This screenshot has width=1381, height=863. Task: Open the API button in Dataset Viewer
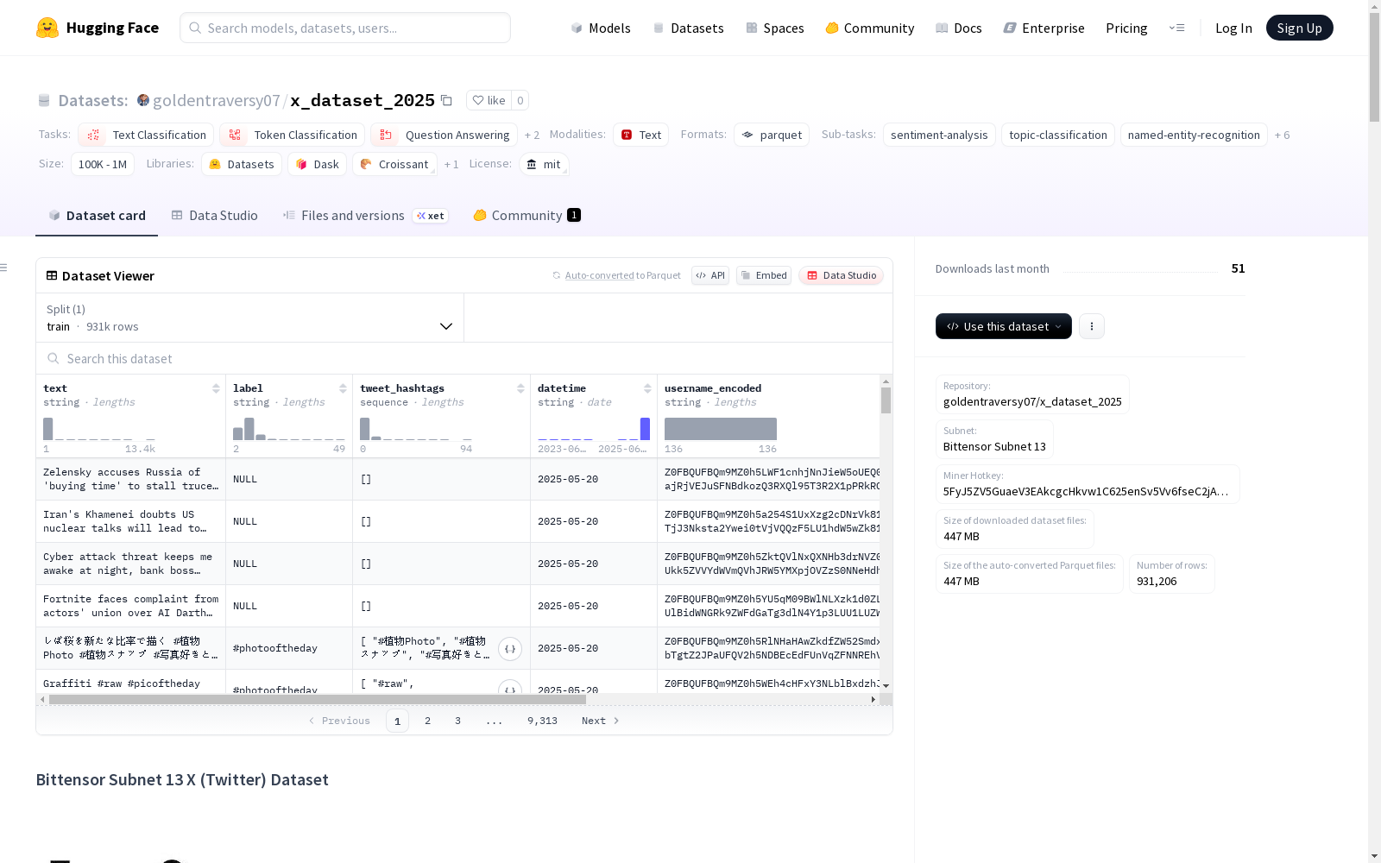[710, 275]
